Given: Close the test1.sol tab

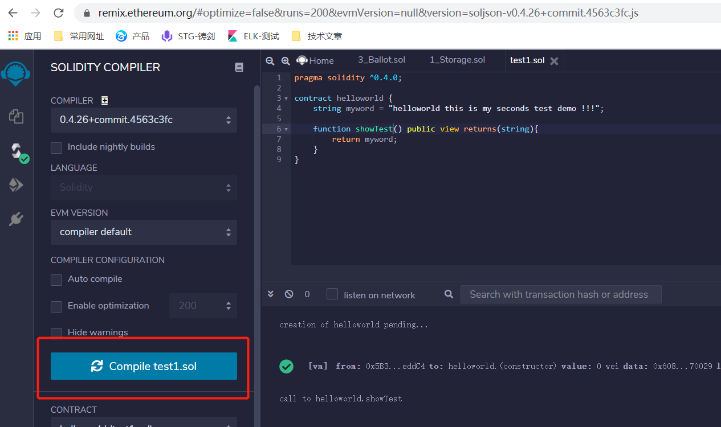Looking at the screenshot, I should pyautogui.click(x=554, y=61).
